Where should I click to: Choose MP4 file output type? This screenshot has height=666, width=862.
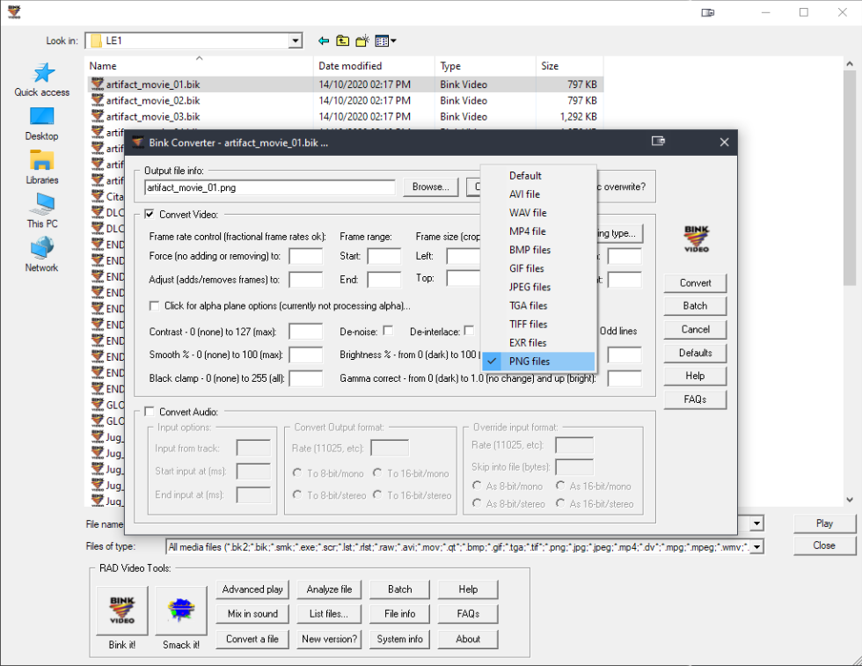pyautogui.click(x=538, y=231)
